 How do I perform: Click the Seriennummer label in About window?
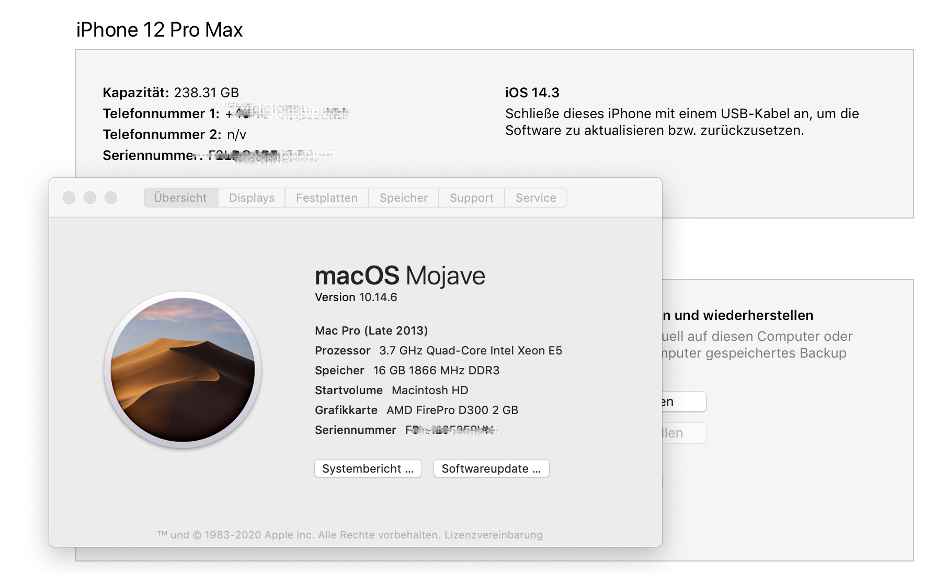click(x=356, y=430)
